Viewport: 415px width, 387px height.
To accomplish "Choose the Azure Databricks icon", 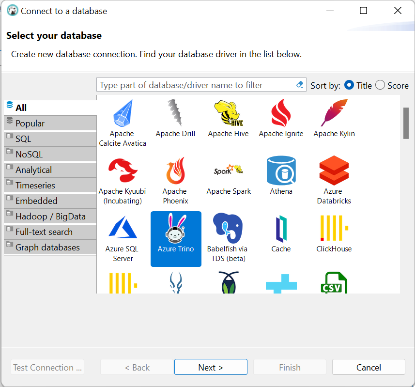I will click(x=334, y=170).
